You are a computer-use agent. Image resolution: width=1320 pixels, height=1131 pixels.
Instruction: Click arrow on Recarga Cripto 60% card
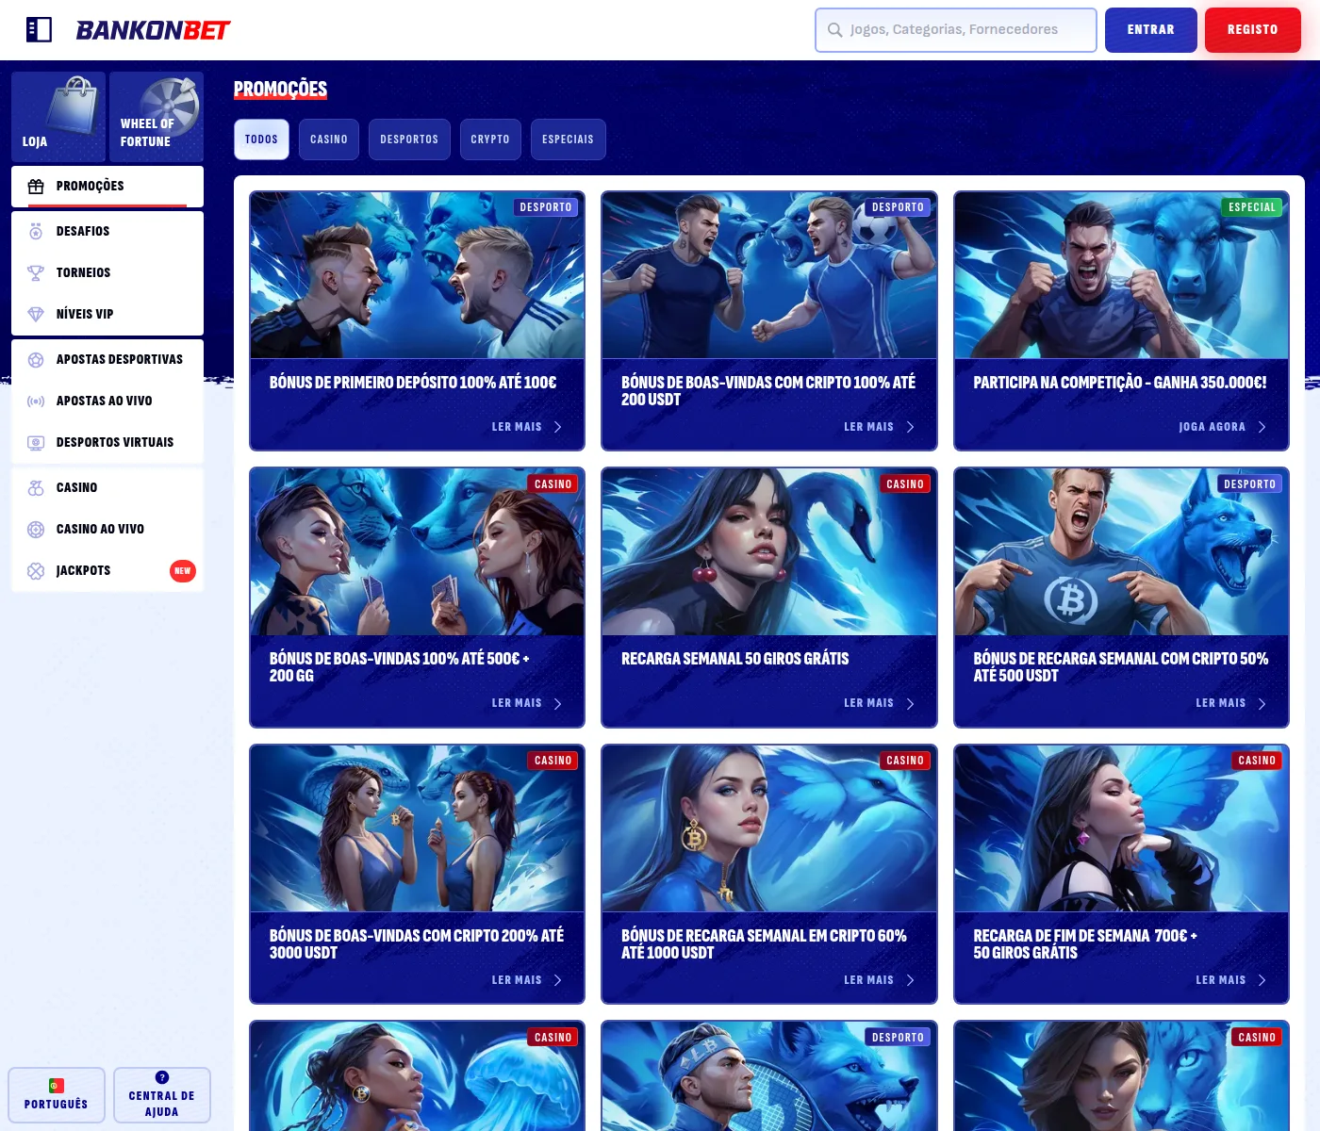pyautogui.click(x=910, y=980)
